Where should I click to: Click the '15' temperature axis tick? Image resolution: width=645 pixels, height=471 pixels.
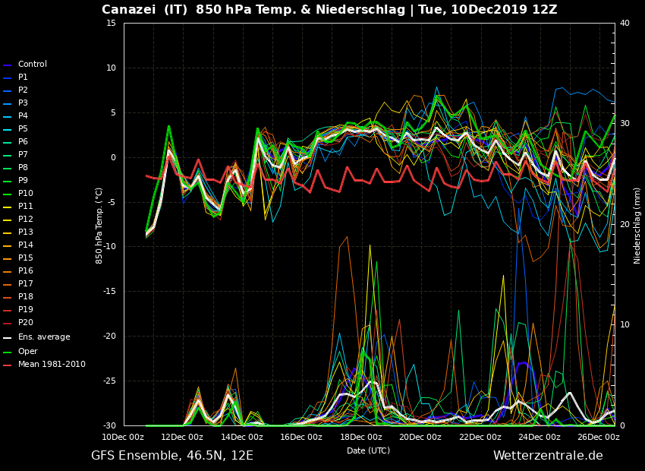[x=111, y=23]
